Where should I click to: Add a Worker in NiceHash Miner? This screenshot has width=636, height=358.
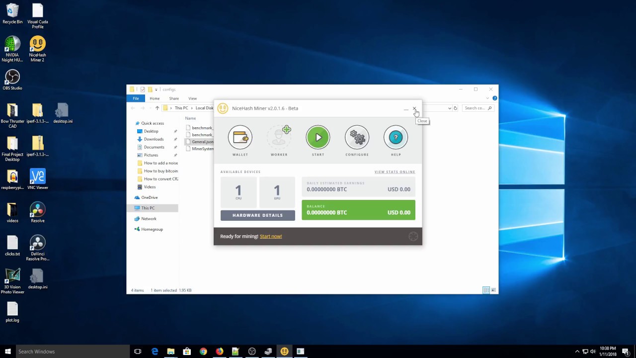pos(279,138)
